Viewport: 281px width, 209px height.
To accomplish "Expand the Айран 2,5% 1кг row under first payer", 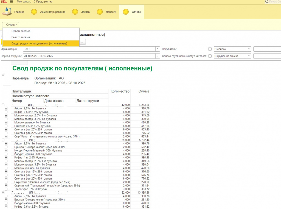I will 6,108.
